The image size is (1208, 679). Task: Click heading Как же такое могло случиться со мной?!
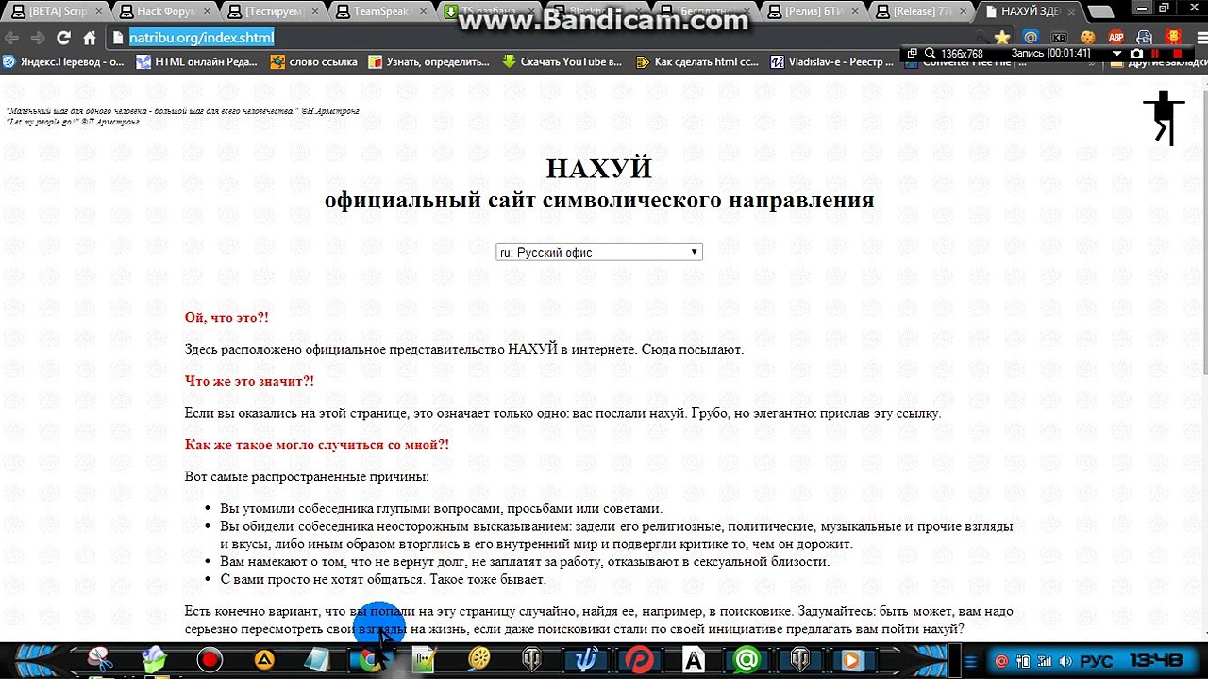click(317, 444)
